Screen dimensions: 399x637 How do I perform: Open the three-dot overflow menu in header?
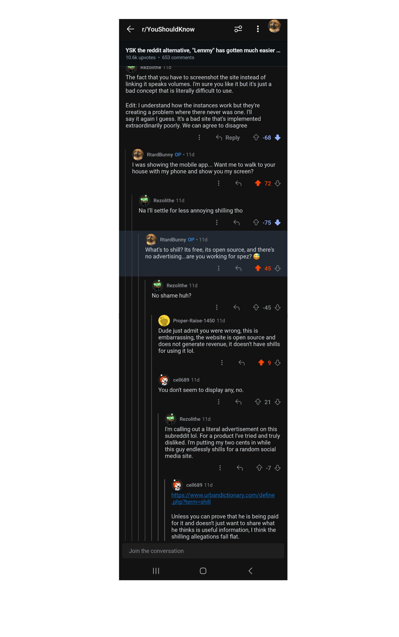(x=258, y=29)
